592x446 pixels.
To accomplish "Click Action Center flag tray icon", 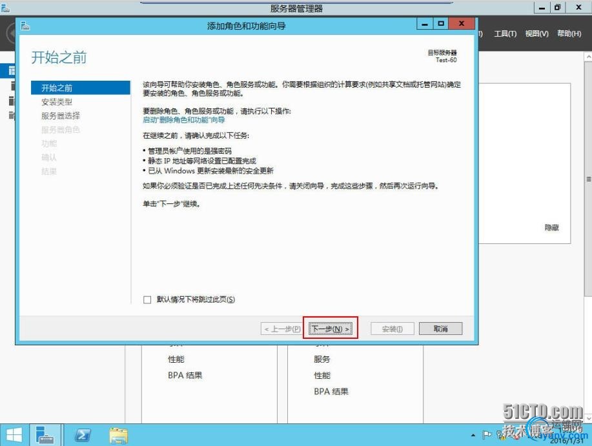I will coord(487,435).
